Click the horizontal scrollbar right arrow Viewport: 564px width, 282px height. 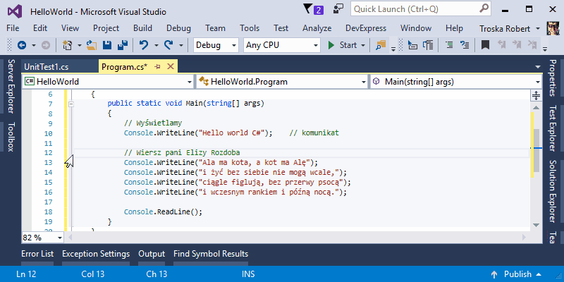(x=524, y=238)
